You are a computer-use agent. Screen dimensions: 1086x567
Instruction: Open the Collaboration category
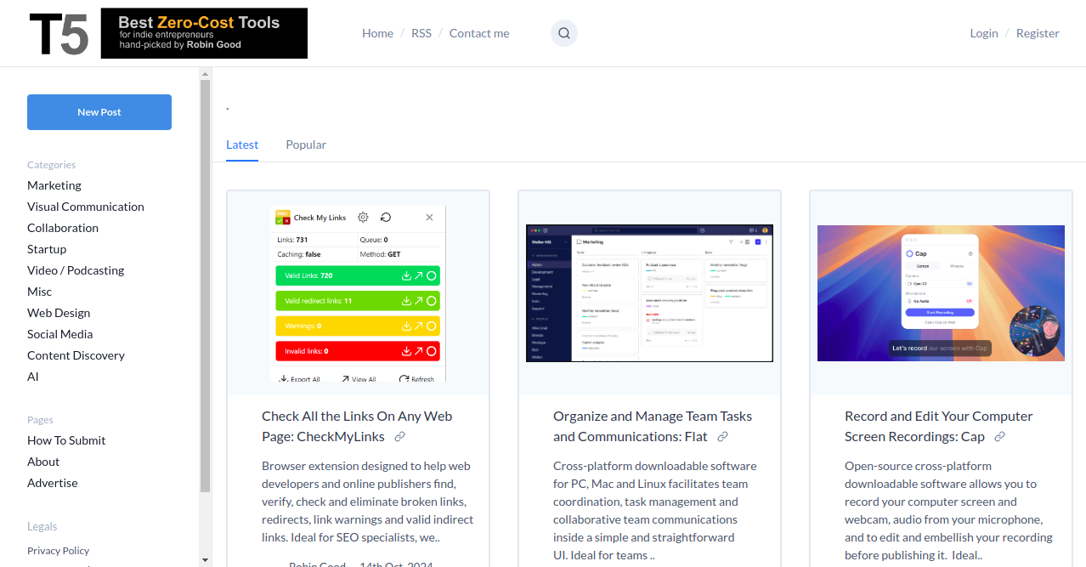(63, 228)
